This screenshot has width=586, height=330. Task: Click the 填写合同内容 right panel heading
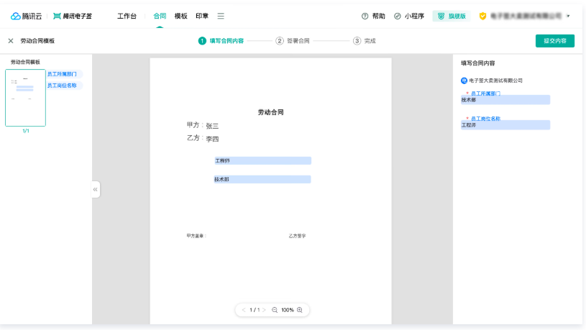478,63
